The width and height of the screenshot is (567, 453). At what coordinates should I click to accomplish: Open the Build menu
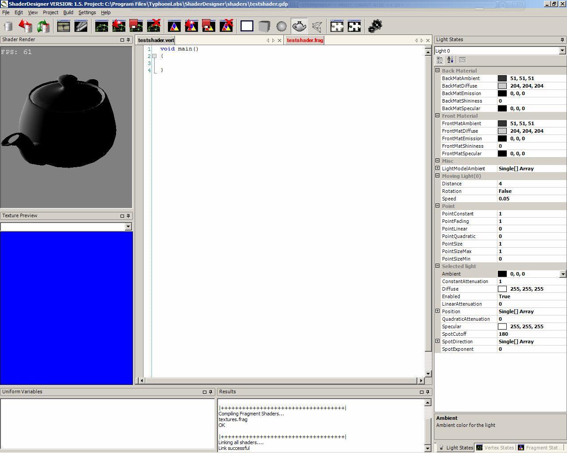(x=68, y=12)
